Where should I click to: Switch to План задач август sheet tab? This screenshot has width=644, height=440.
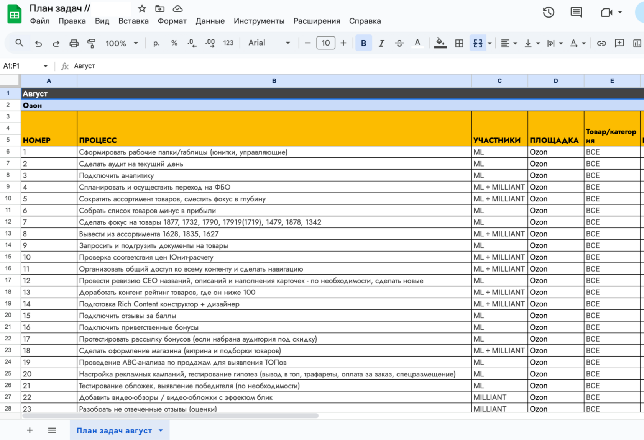pyautogui.click(x=114, y=430)
